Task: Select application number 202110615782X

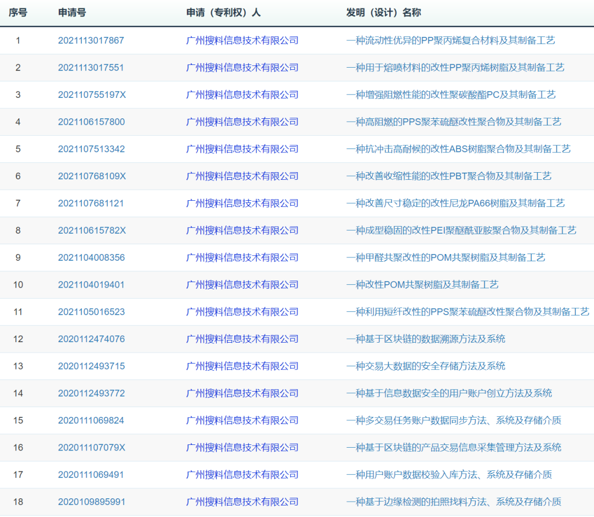Action: tap(92, 230)
